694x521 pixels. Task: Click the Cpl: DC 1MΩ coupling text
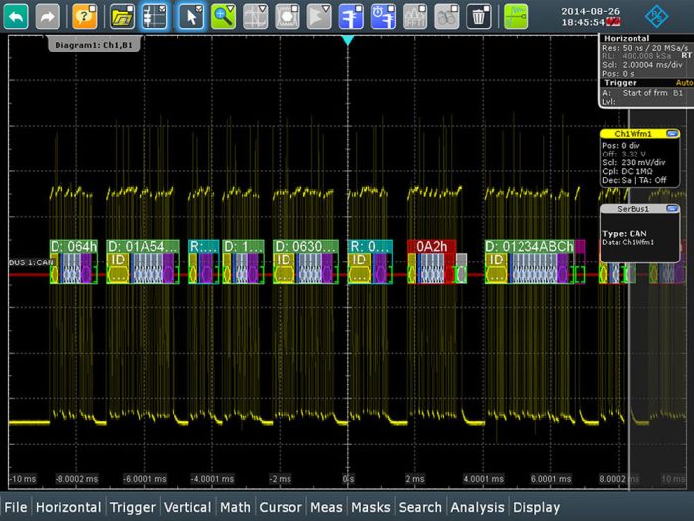coord(628,171)
